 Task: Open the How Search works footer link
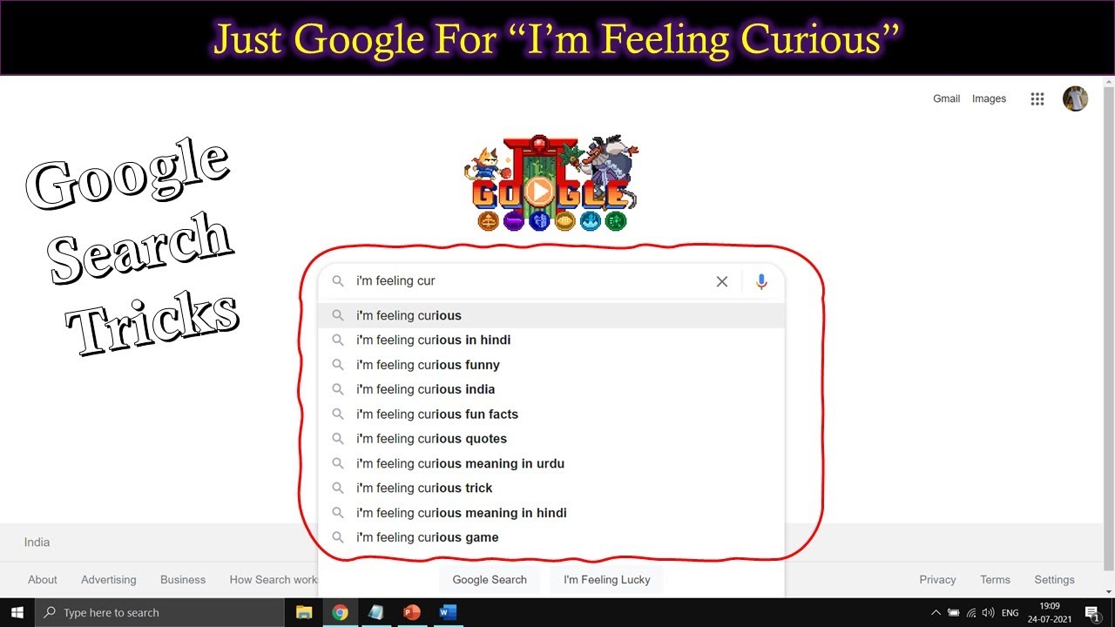pos(274,579)
